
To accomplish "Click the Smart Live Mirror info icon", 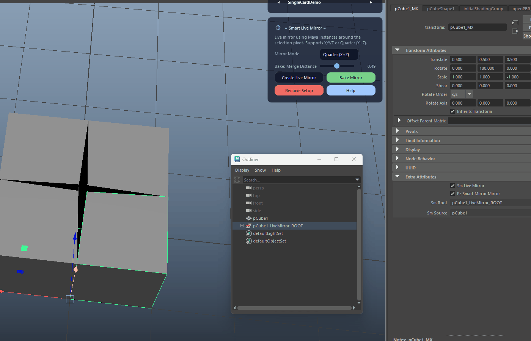I will pyautogui.click(x=278, y=28).
